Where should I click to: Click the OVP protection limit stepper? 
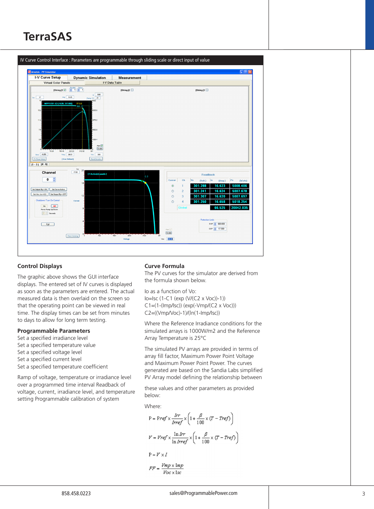tap(215, 224)
